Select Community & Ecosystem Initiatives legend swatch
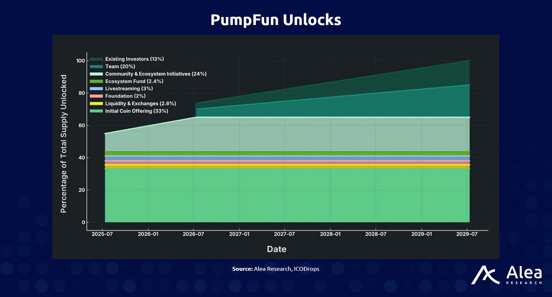 pos(96,74)
